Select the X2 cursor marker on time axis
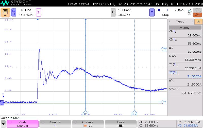 134,114
